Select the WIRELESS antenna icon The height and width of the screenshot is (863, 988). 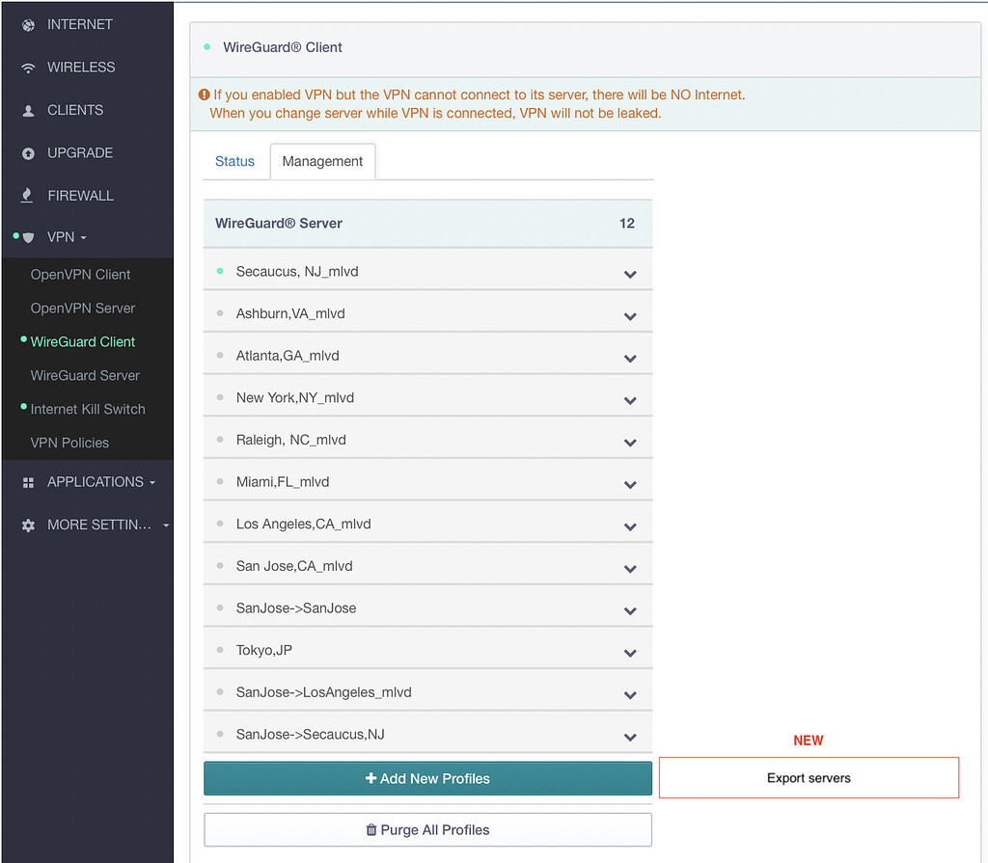[x=29, y=67]
